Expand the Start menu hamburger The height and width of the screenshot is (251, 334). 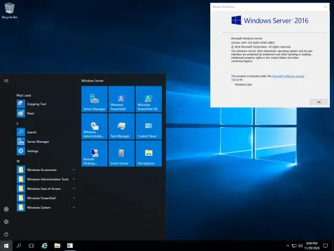[6, 81]
